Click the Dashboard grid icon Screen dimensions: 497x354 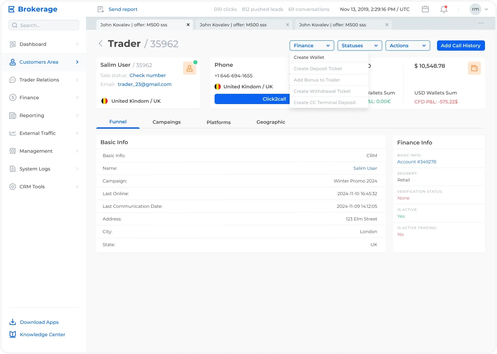click(13, 44)
